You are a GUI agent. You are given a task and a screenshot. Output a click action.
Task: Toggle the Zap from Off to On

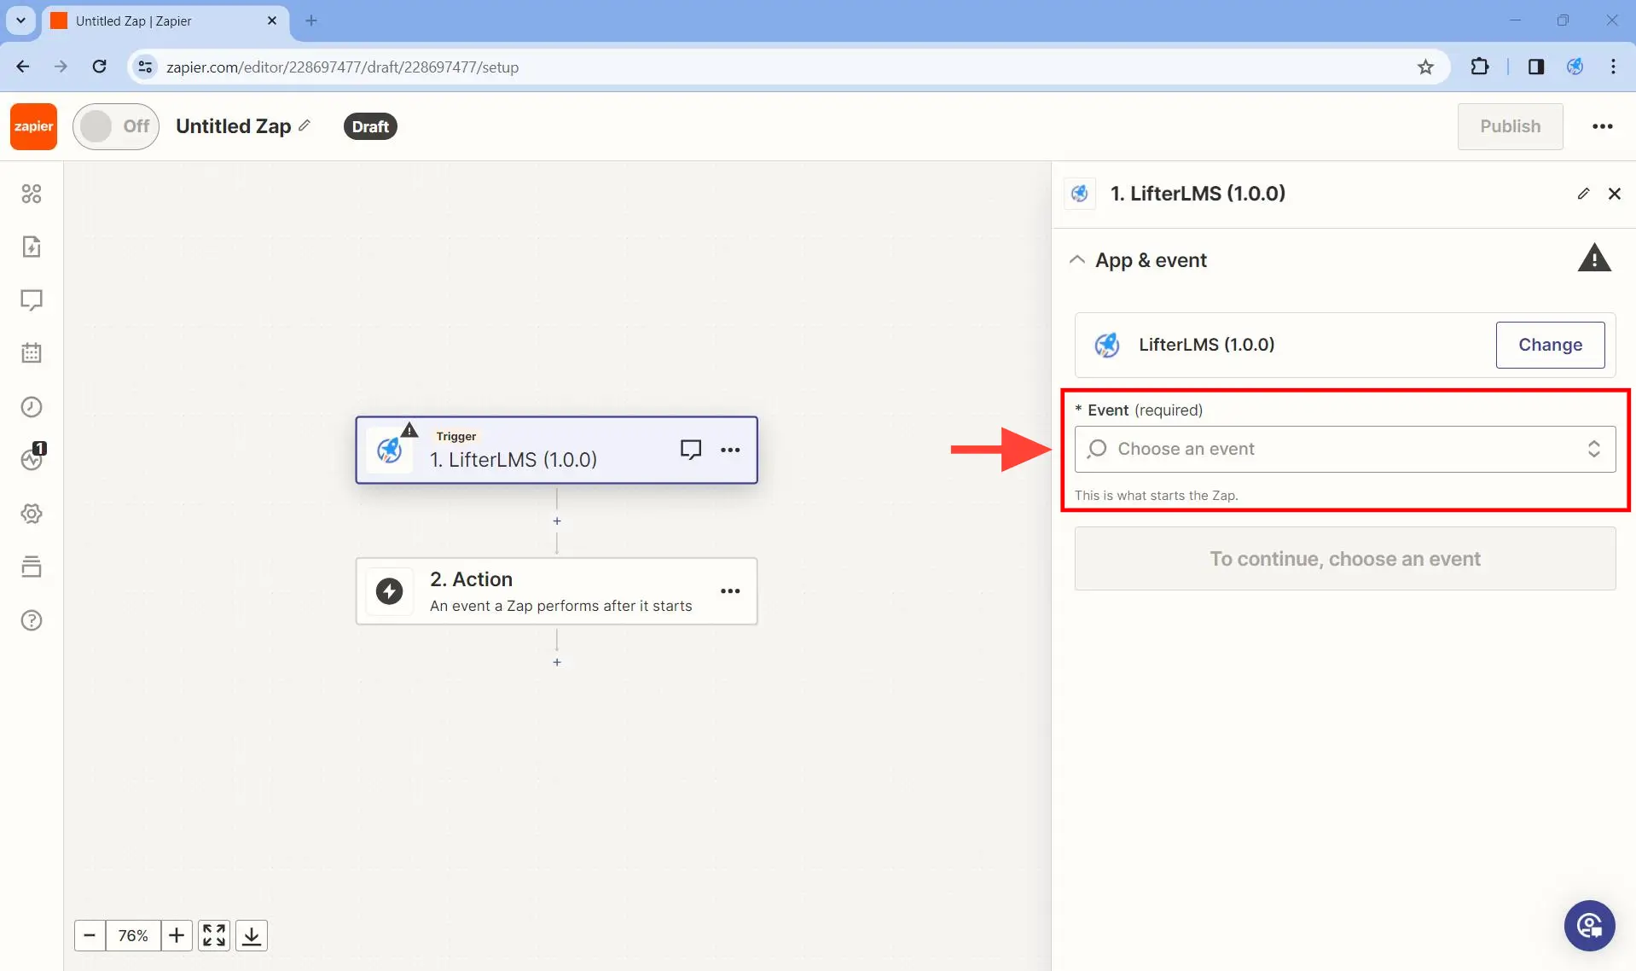click(x=115, y=125)
